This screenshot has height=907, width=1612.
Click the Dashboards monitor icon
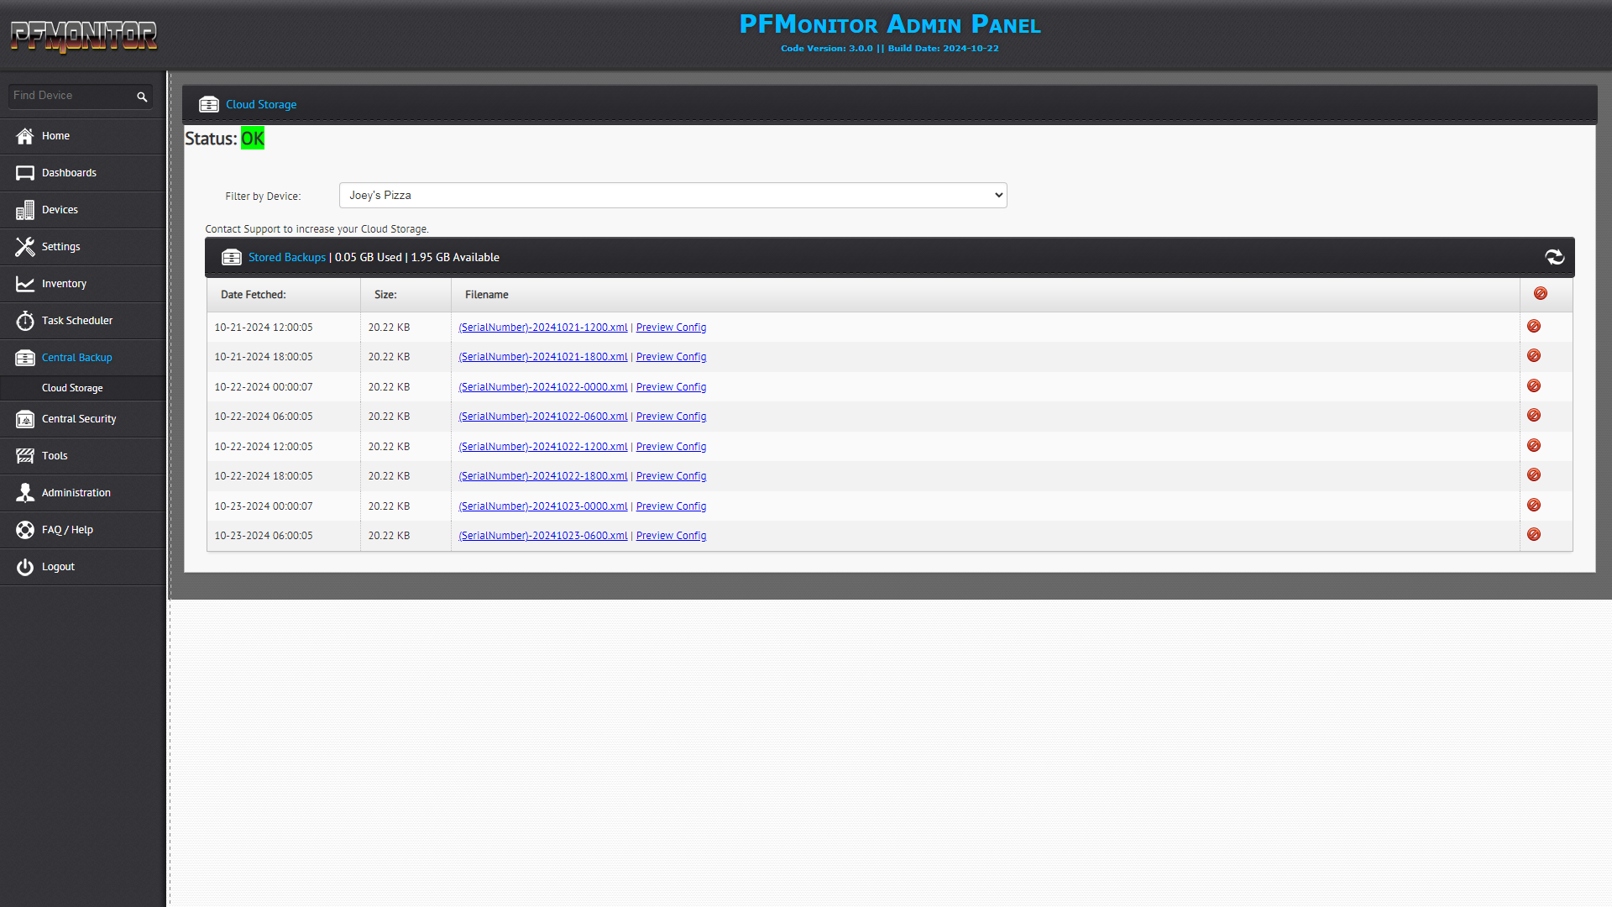(x=25, y=173)
